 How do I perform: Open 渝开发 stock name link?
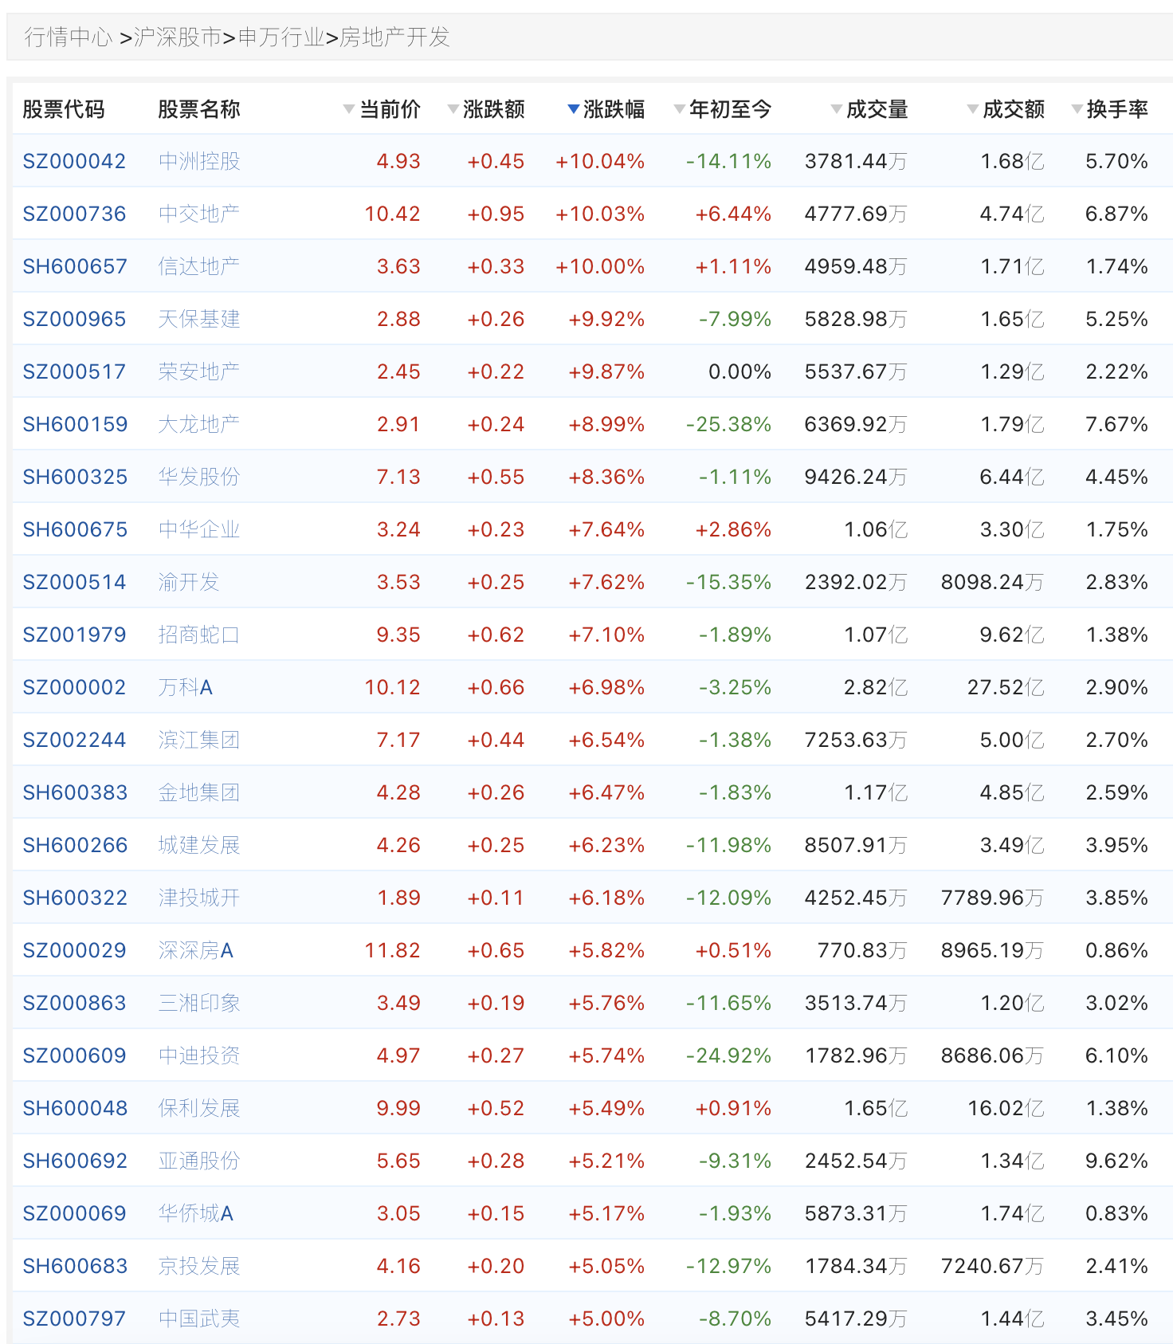[x=189, y=582]
